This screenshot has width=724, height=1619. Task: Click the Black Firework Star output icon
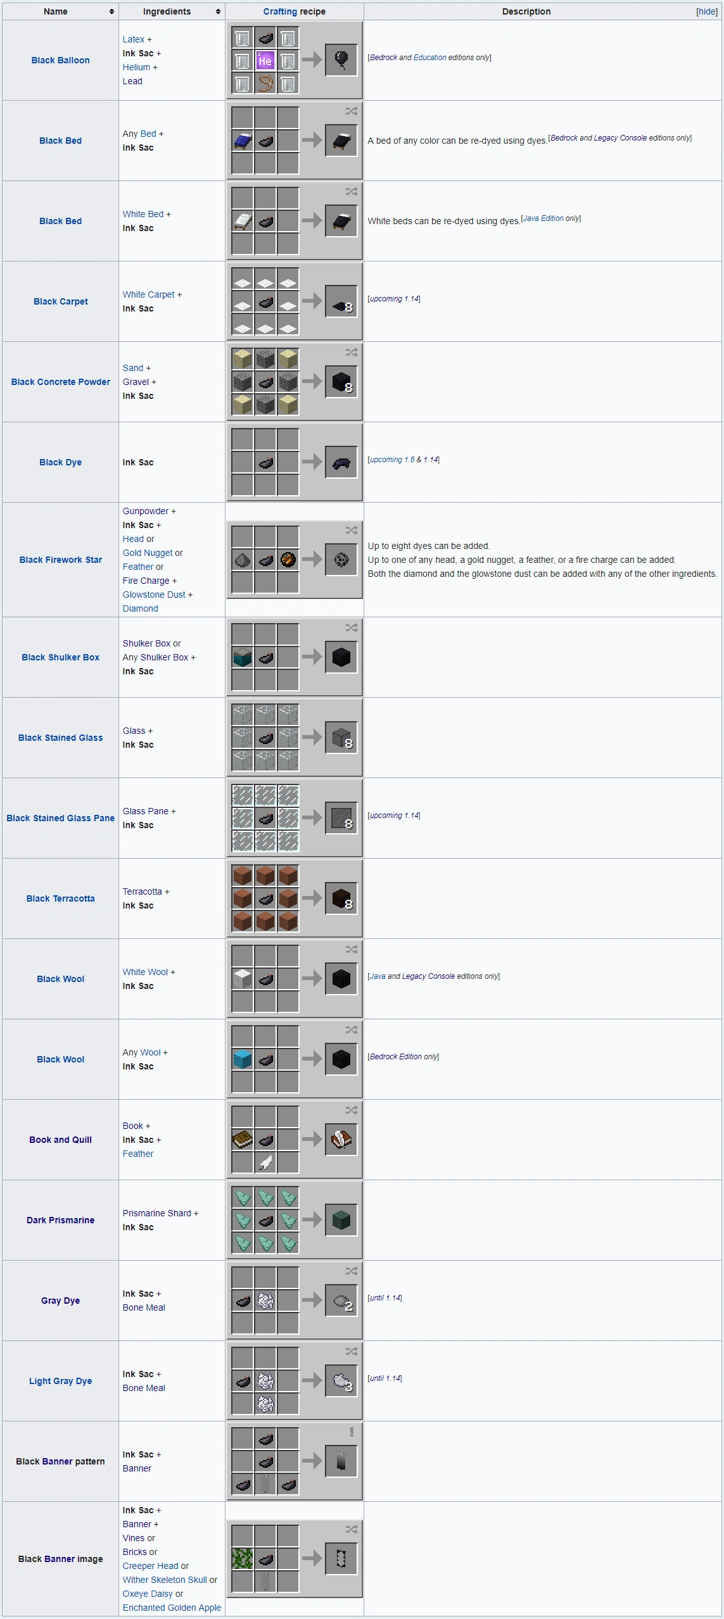[341, 560]
